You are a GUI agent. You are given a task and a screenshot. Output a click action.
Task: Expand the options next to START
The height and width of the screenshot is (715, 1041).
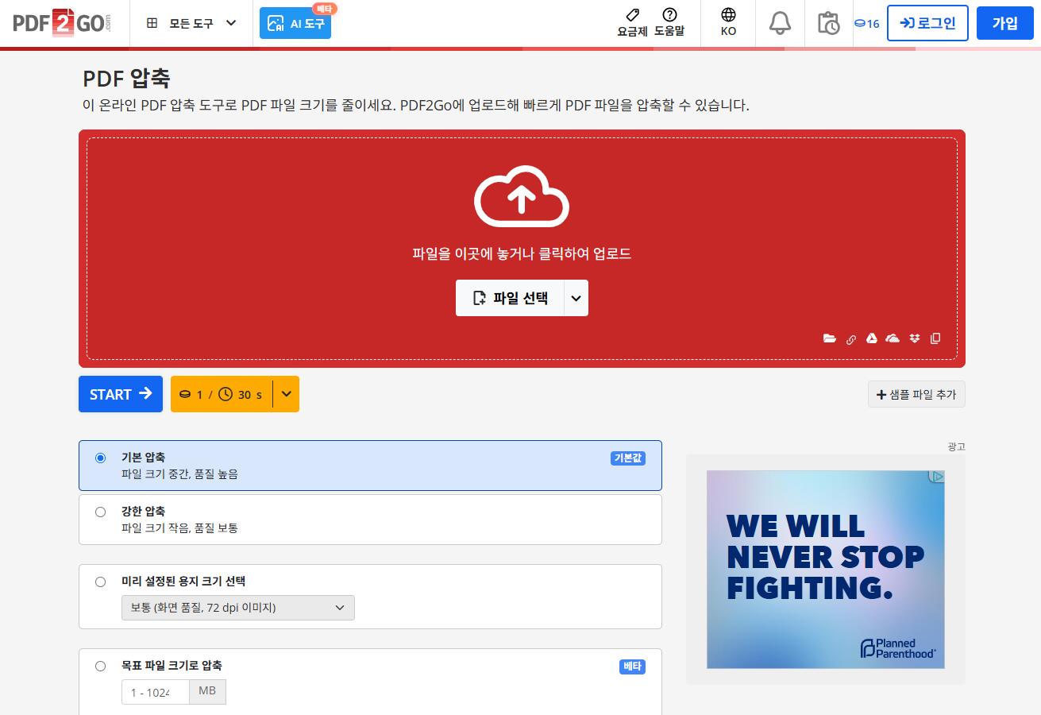286,394
